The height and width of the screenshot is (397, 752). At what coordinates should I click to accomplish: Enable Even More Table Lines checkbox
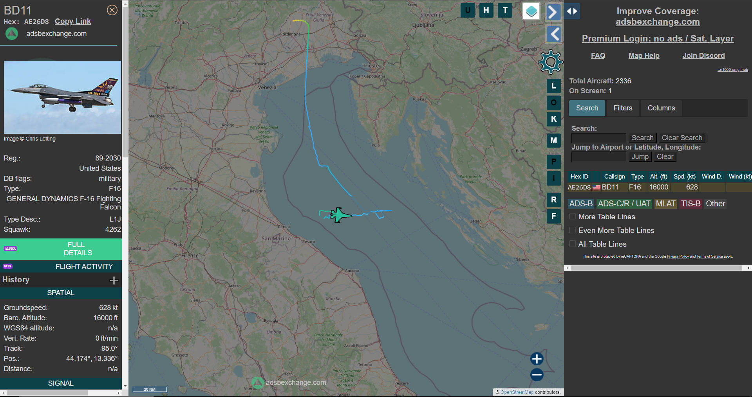[572, 230]
